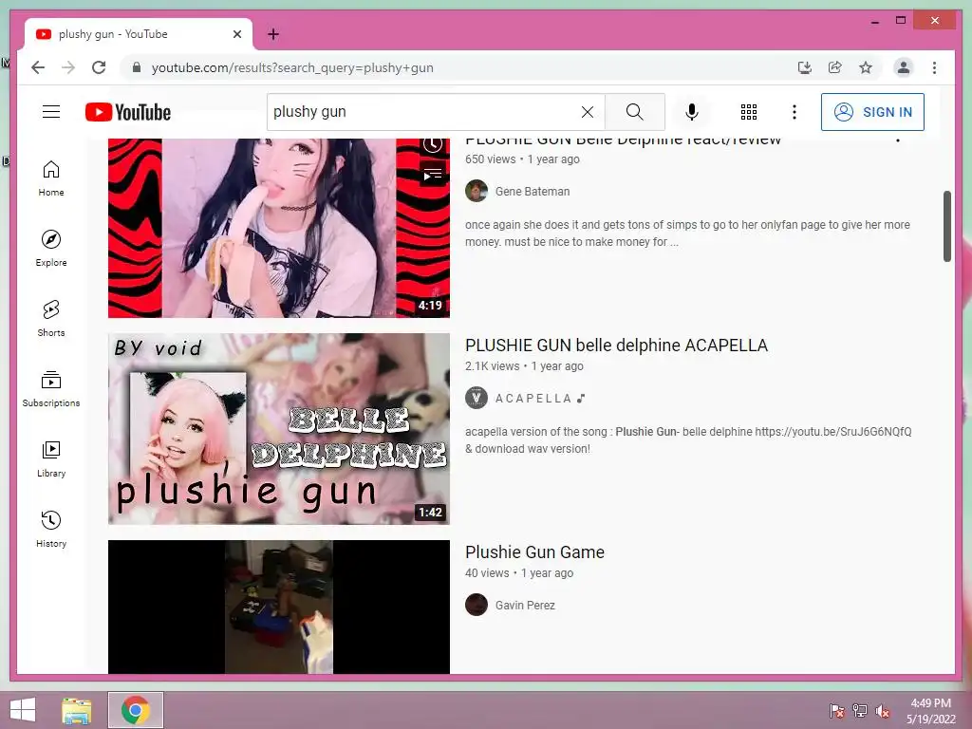Image resolution: width=972 pixels, height=729 pixels.
Task: Click the text "650 views • 1 year ago"
Action: pos(522,159)
